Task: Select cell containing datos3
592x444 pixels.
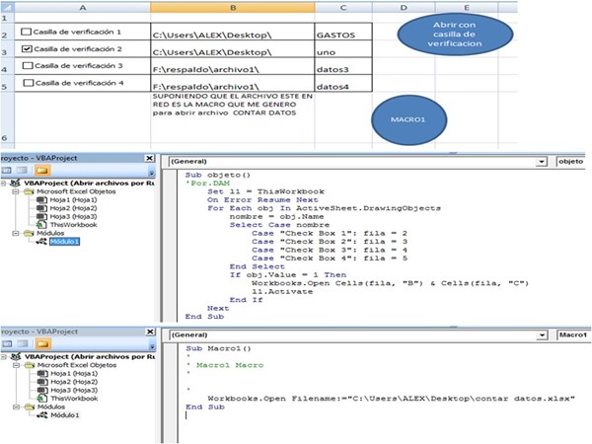Action: pos(343,66)
